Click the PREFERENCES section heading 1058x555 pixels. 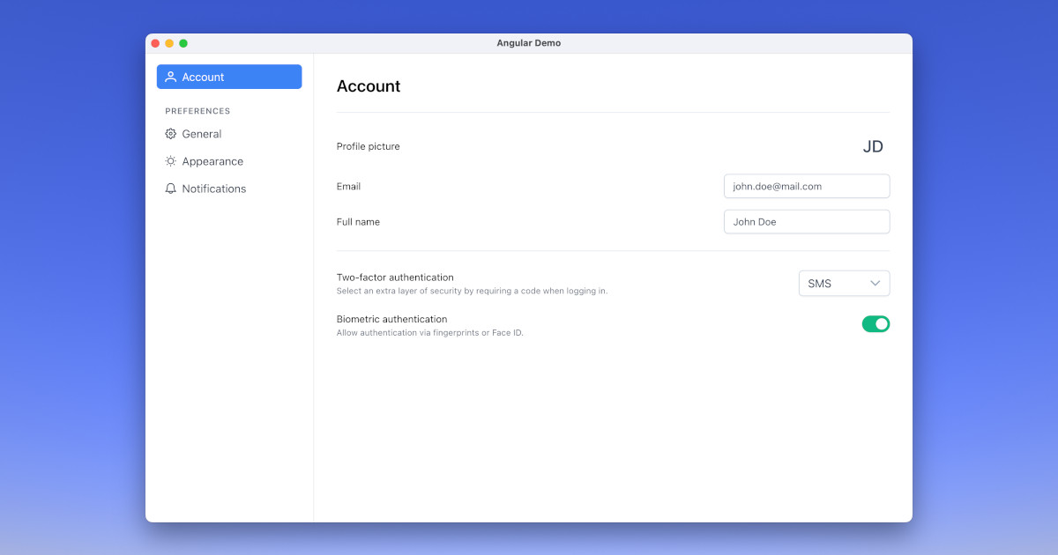197,110
